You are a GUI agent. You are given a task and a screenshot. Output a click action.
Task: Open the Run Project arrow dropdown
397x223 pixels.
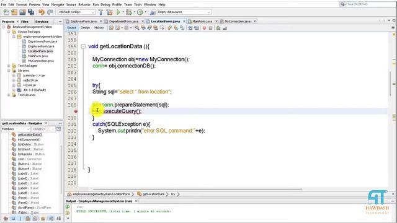(123, 12)
